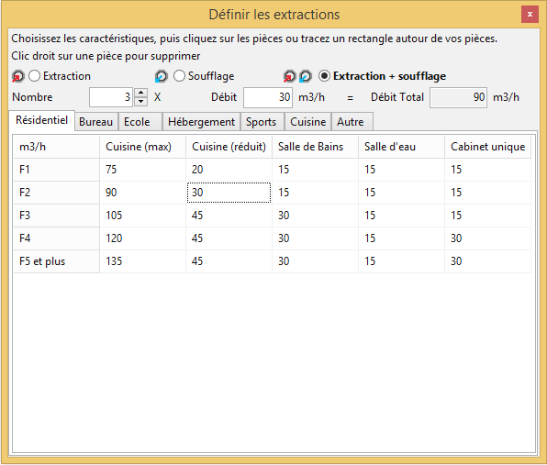This screenshot has width=547, height=465.
Task: Select F5 et plus Cabinet unique value
Action: 487,261
